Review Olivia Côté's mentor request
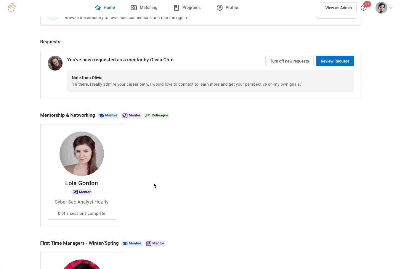Viewport: 401px width, 269px height. click(335, 61)
